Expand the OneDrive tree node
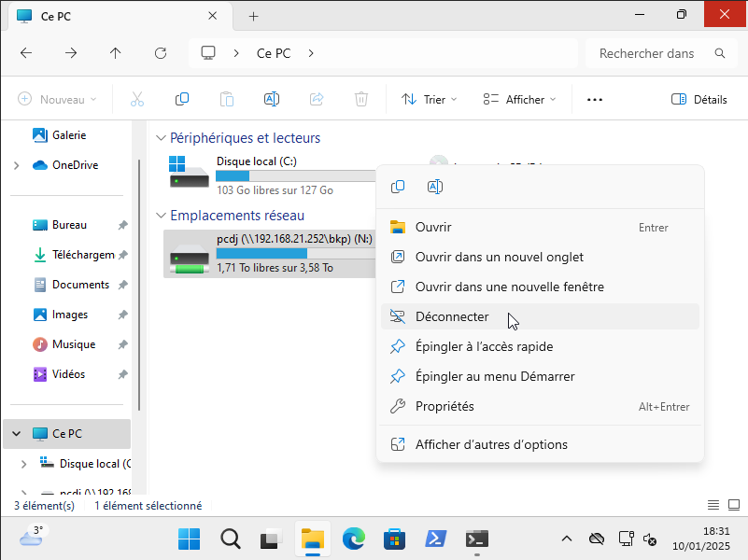748x560 pixels. (17, 165)
